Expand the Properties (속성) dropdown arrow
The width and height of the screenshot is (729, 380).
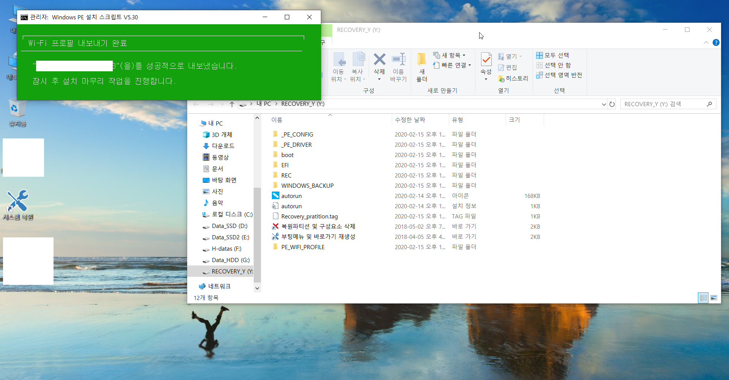486,79
